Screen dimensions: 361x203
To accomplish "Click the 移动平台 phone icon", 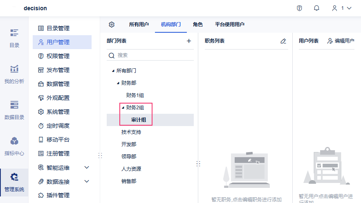I will click(41, 140).
